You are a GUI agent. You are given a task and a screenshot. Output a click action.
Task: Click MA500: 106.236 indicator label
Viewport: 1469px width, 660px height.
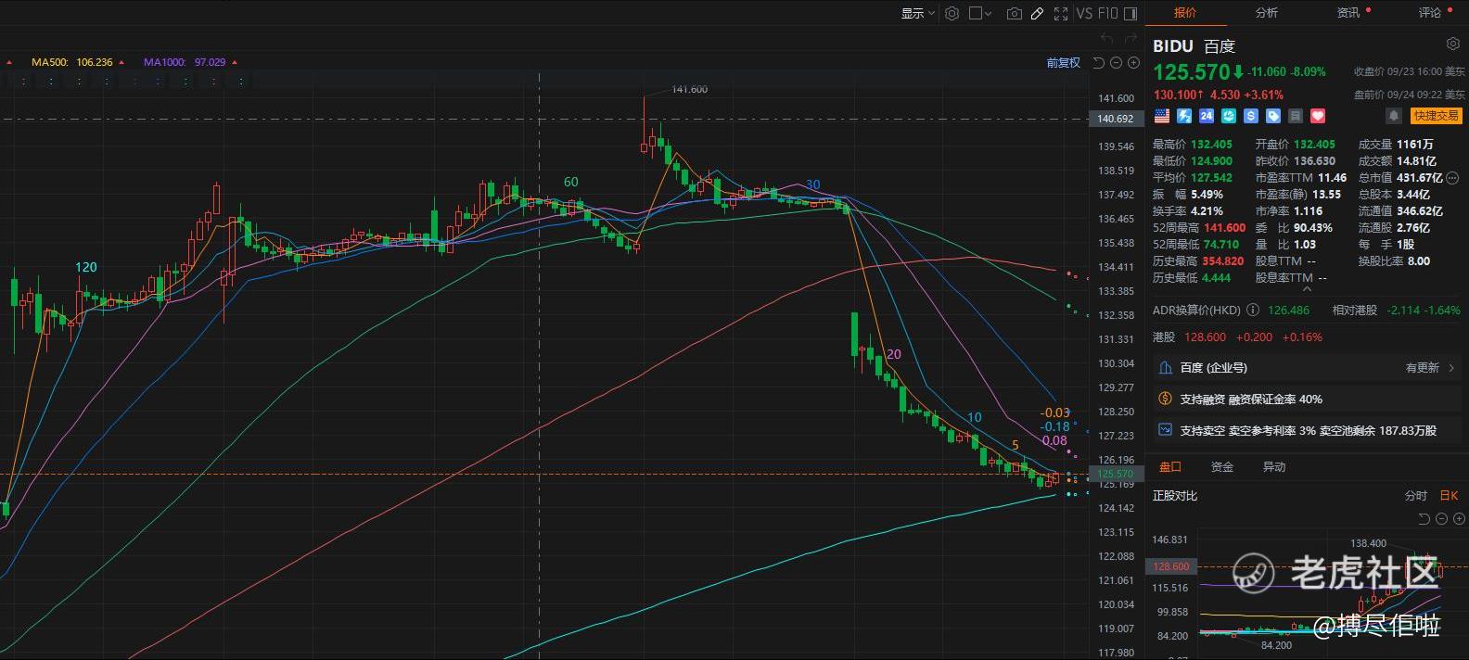pos(71,63)
